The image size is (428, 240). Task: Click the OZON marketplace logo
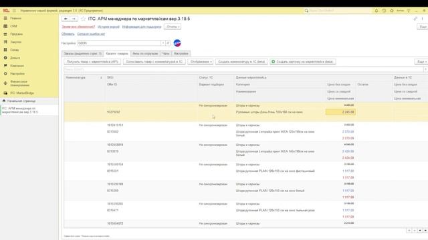[x=177, y=43]
